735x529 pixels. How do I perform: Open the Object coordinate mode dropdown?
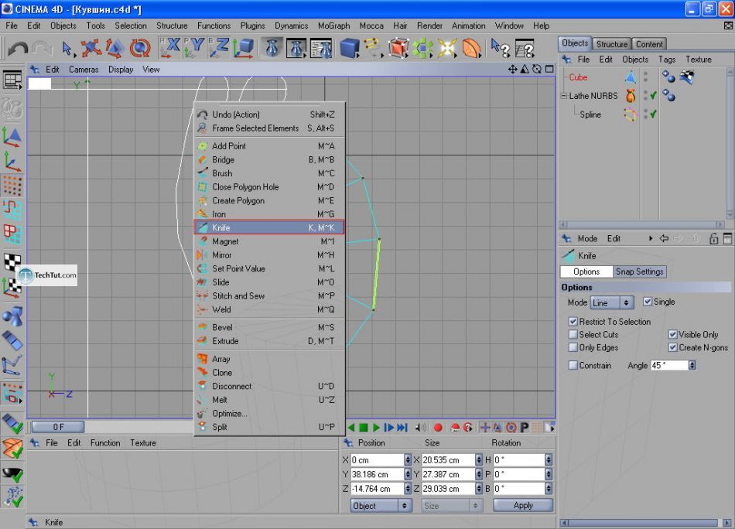[381, 506]
